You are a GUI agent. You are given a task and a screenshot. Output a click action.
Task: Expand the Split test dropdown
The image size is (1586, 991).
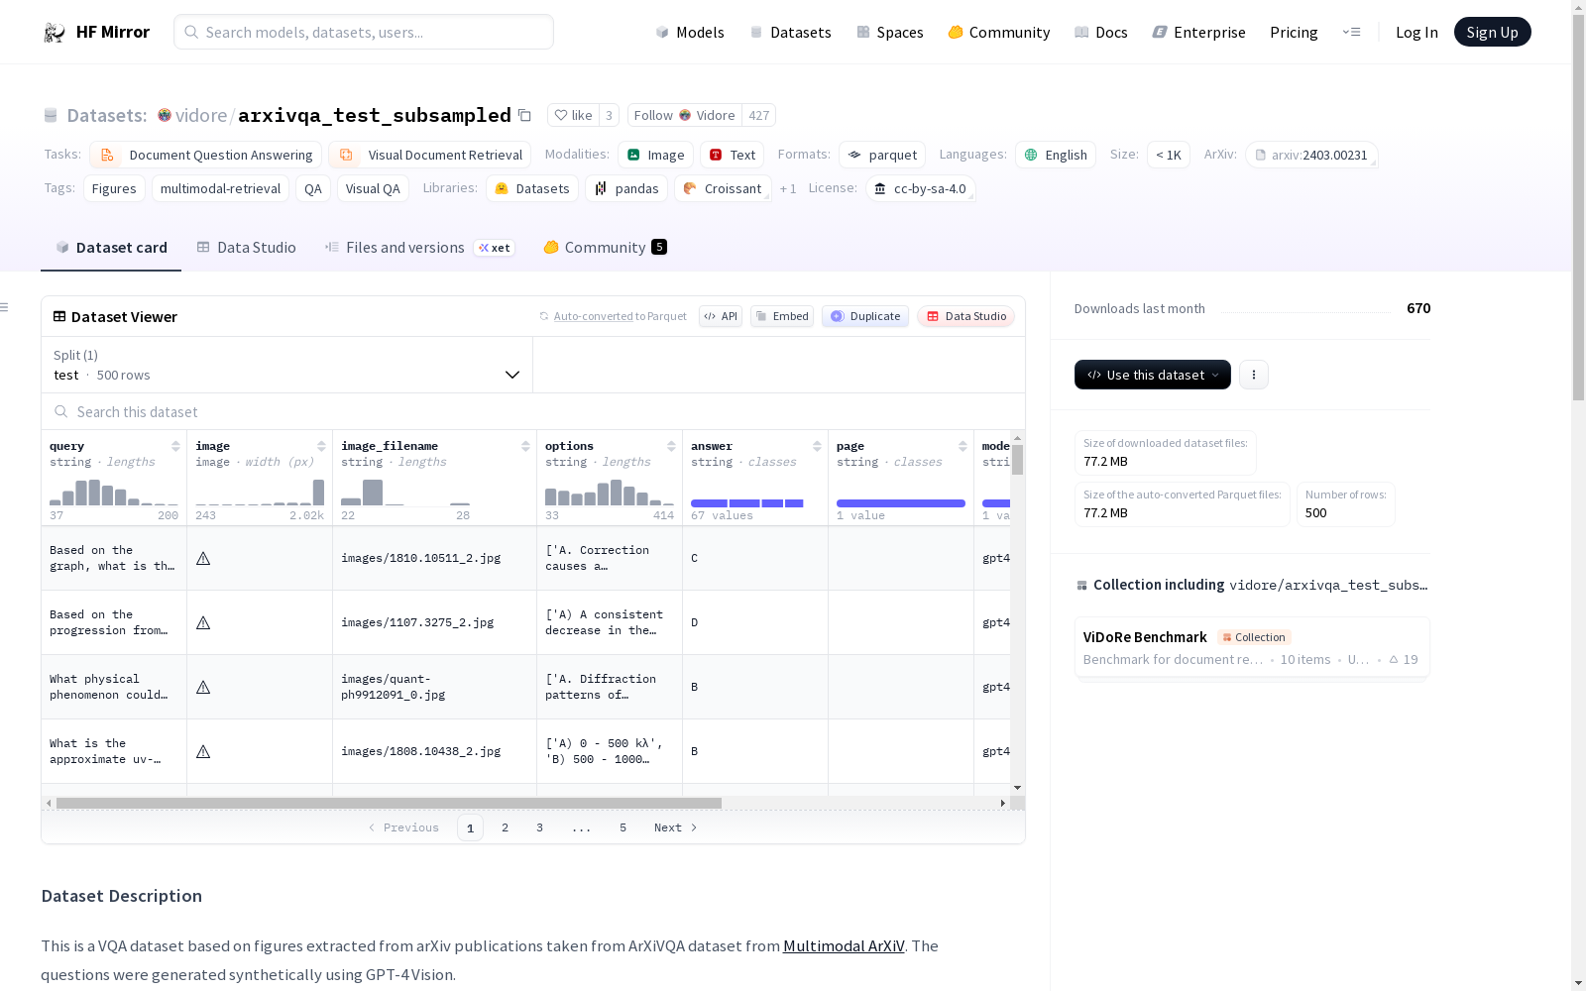(x=286, y=365)
